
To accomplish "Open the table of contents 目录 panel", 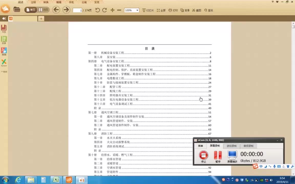I will (4, 40).
